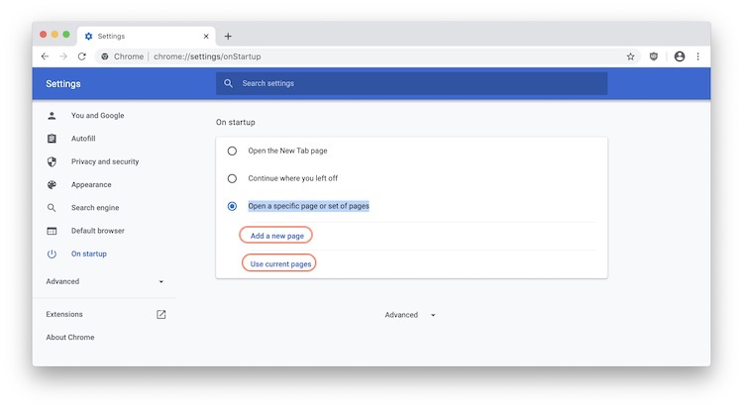Open Appearance settings
This screenshot has height=409, width=743.
[91, 185]
